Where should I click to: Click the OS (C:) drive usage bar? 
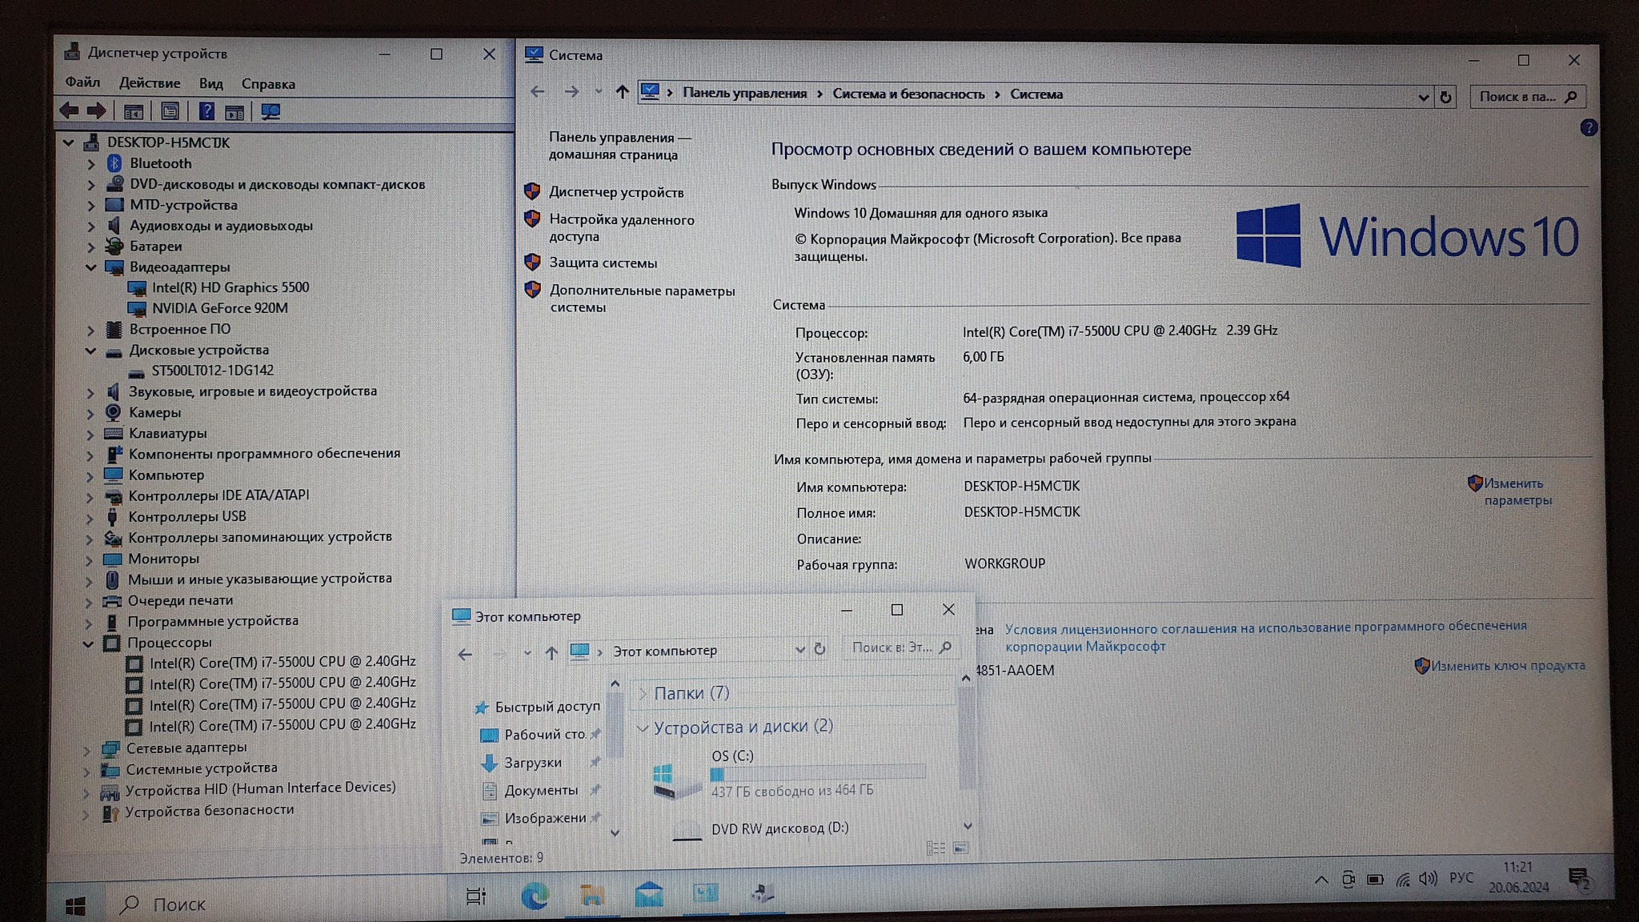(x=817, y=773)
